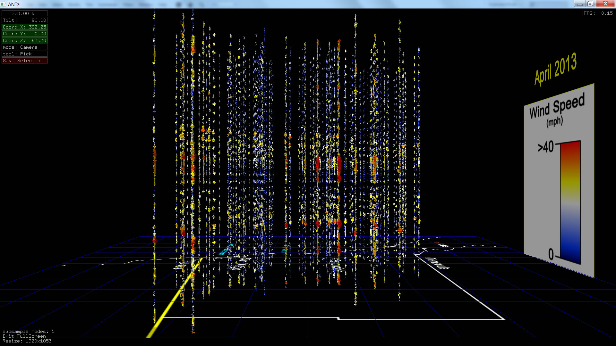Click the Exit FullScreen text
616x346 pixels.
click(24, 336)
